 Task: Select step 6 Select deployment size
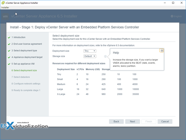pyautogui.click(x=24, y=71)
